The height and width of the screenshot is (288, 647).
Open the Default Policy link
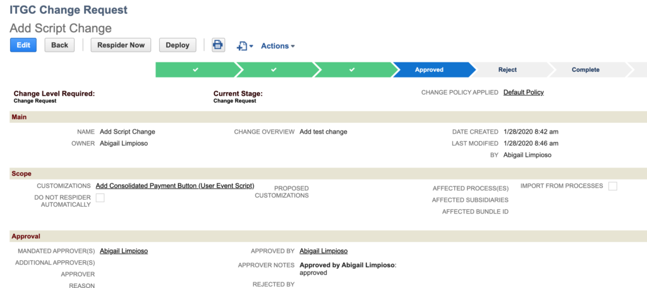[x=523, y=92]
